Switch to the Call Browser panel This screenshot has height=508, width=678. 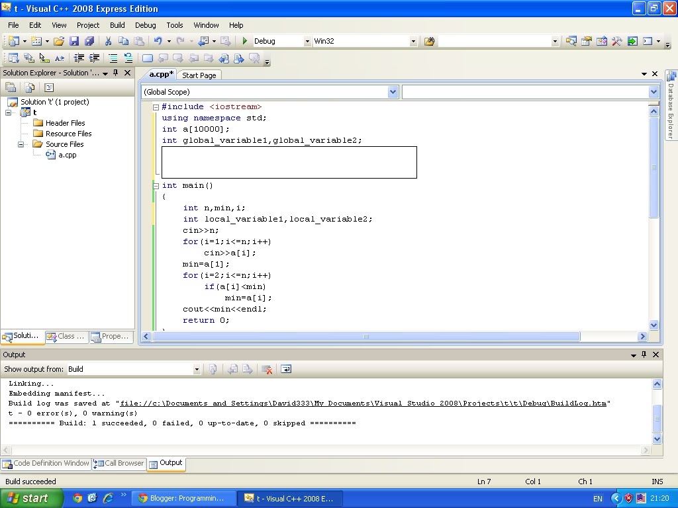pyautogui.click(x=119, y=464)
